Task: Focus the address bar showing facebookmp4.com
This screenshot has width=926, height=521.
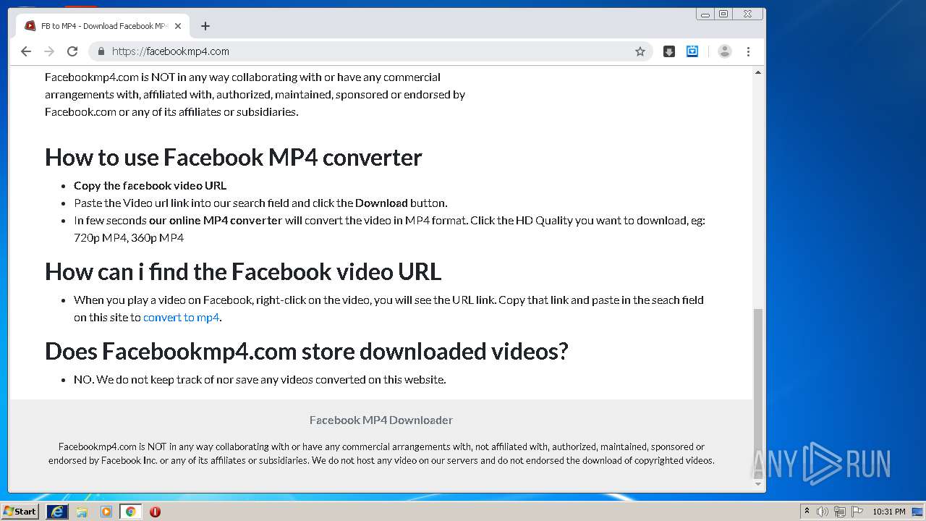Action: coord(370,51)
